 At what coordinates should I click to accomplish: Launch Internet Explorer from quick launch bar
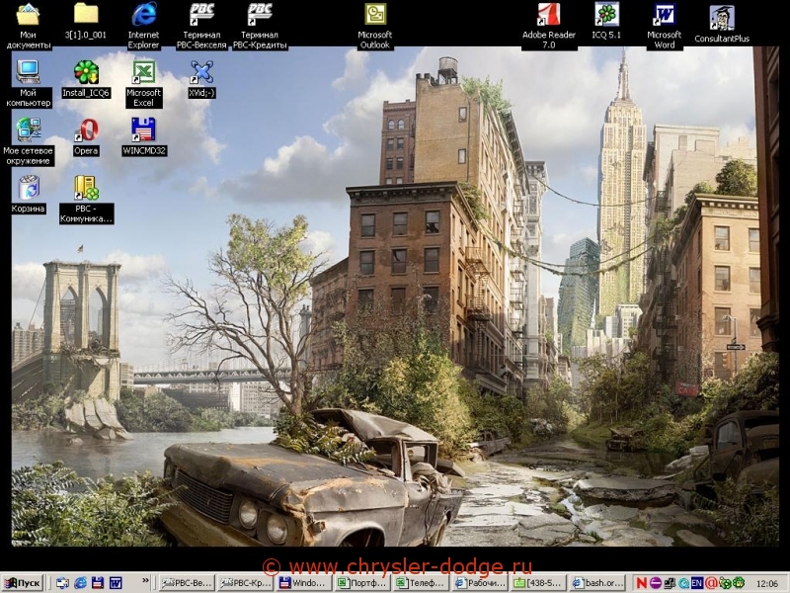click(x=80, y=583)
